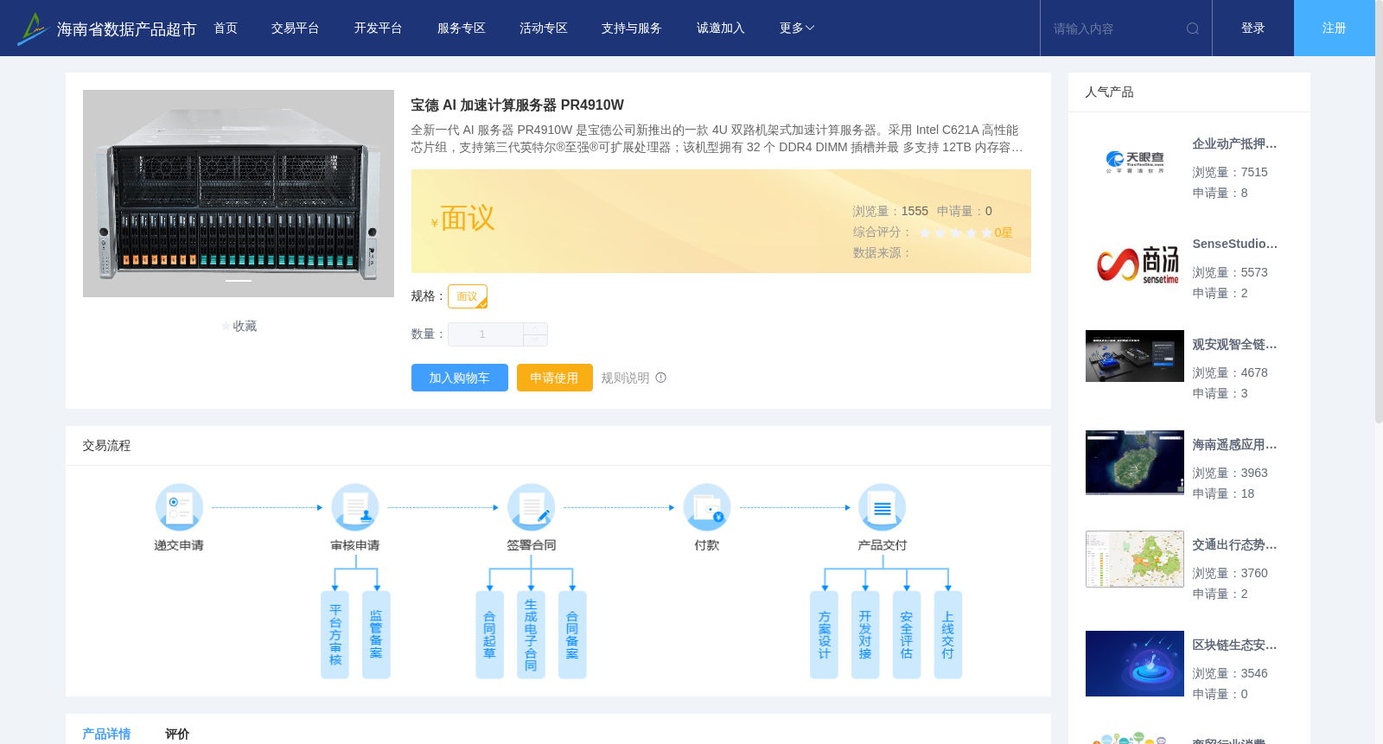Click the 审核申请 step icon

355,507
